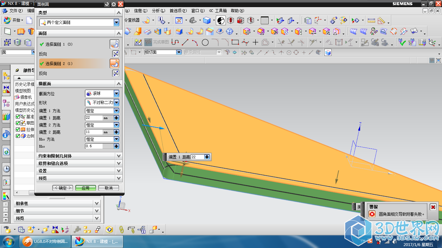Screen dimensions: 442x248
Task: Open dialog settings gear icon
Action: (x=114, y=4)
